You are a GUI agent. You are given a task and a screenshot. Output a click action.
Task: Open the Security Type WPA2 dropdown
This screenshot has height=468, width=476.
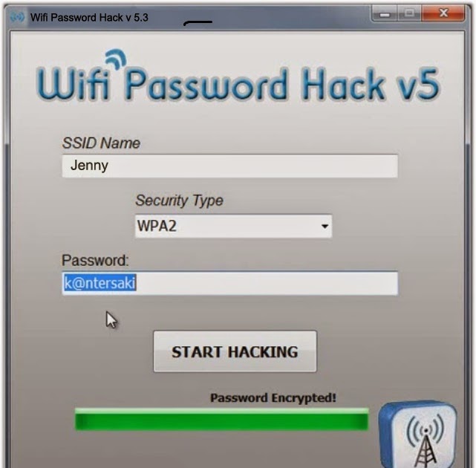tap(233, 227)
